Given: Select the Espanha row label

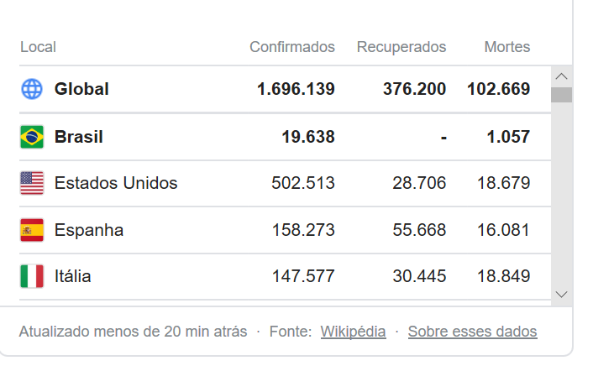Looking at the screenshot, I should (x=89, y=230).
